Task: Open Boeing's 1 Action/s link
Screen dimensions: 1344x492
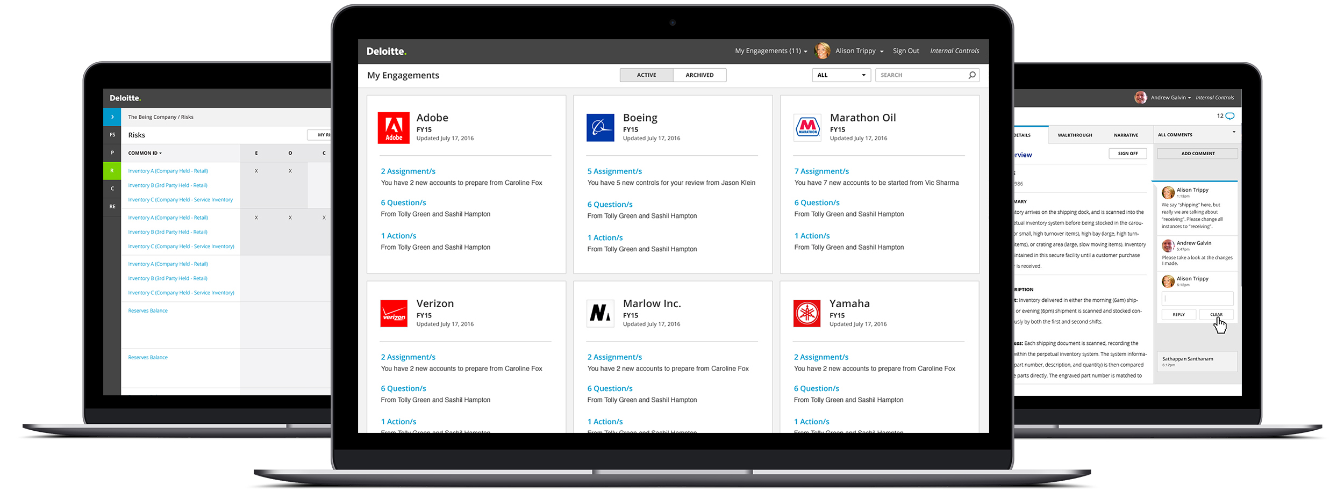Action: pos(605,238)
